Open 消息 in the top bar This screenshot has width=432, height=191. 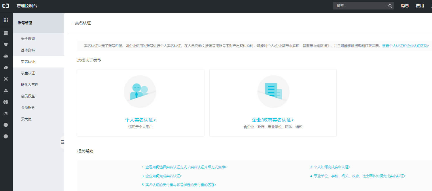click(x=405, y=5)
